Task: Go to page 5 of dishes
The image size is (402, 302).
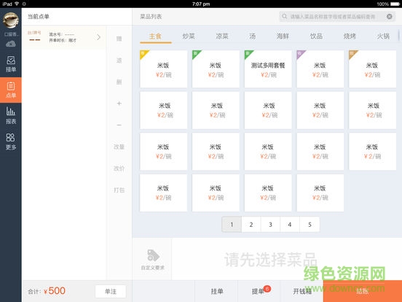Action: coord(310,225)
